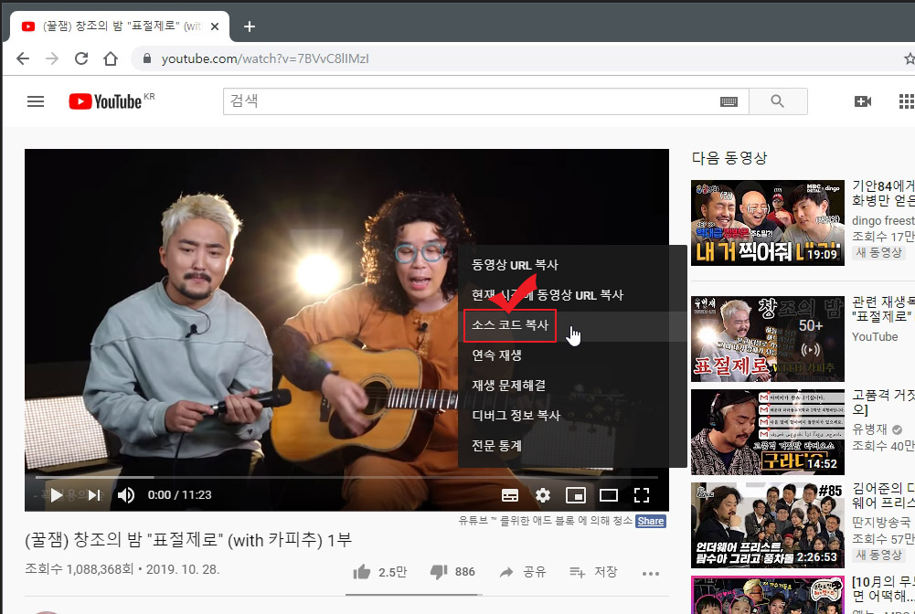Skip to next video
Screen dimensions: 915x614
(x=94, y=495)
